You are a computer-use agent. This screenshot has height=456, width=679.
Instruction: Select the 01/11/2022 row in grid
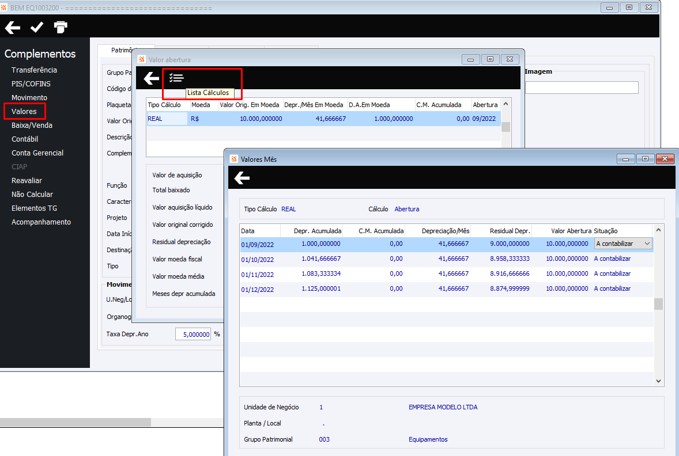[258, 274]
